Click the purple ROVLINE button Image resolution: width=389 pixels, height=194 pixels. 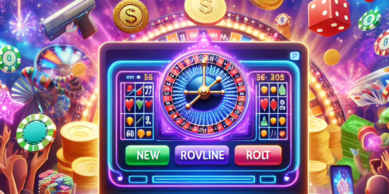(x=202, y=155)
